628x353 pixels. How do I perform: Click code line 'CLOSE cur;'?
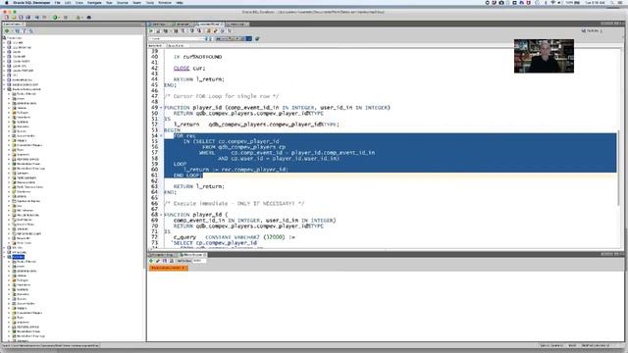pos(189,69)
